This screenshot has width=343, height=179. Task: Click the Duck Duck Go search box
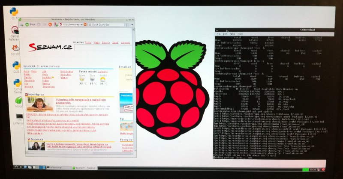(106, 25)
